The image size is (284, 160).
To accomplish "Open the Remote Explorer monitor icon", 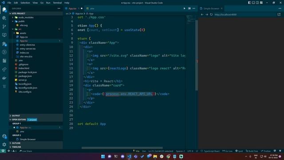I will (4, 35).
